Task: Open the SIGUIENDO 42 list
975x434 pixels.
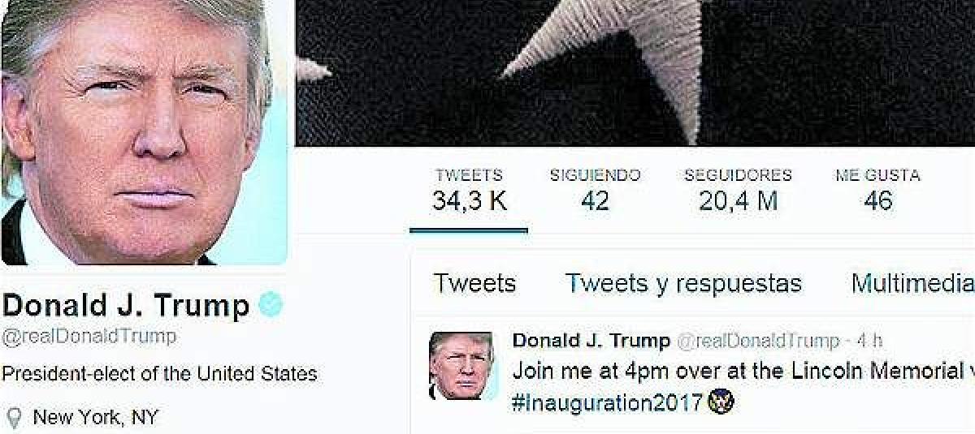Action: click(x=595, y=191)
